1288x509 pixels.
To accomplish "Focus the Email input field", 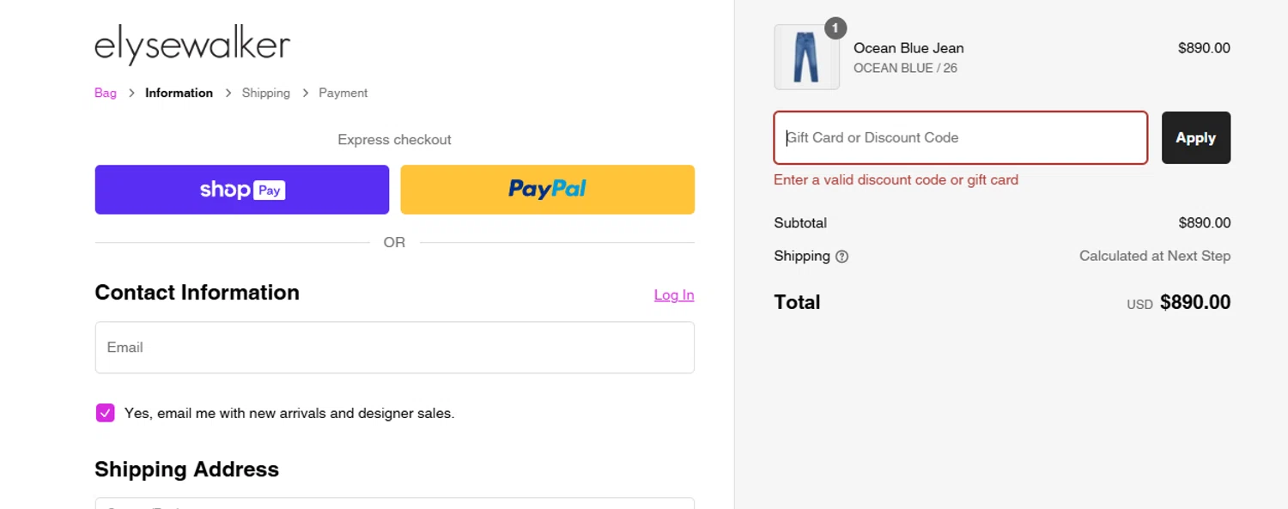I will (394, 348).
